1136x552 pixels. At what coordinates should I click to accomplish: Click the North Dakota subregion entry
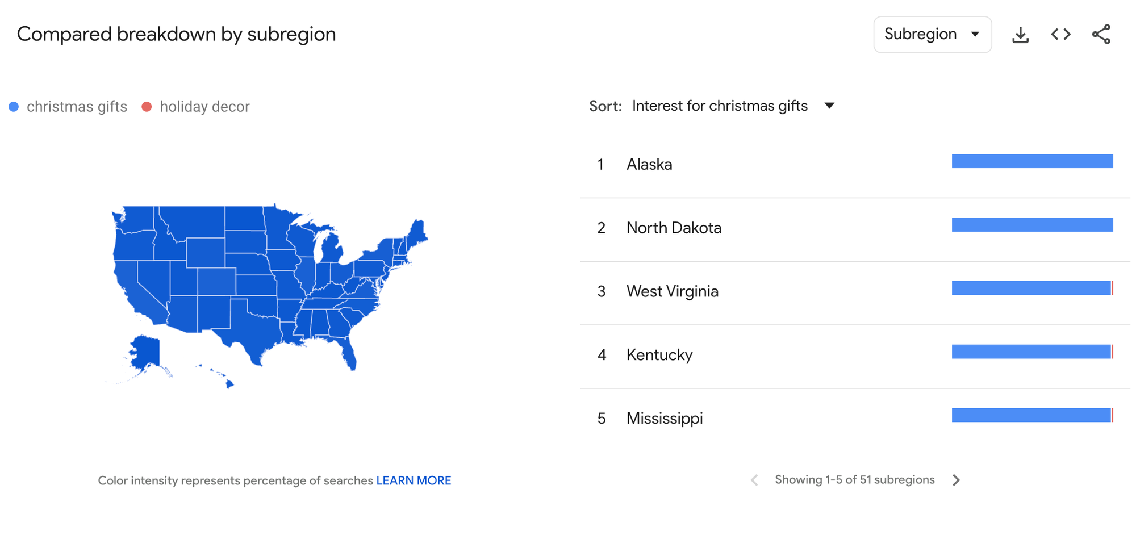674,227
